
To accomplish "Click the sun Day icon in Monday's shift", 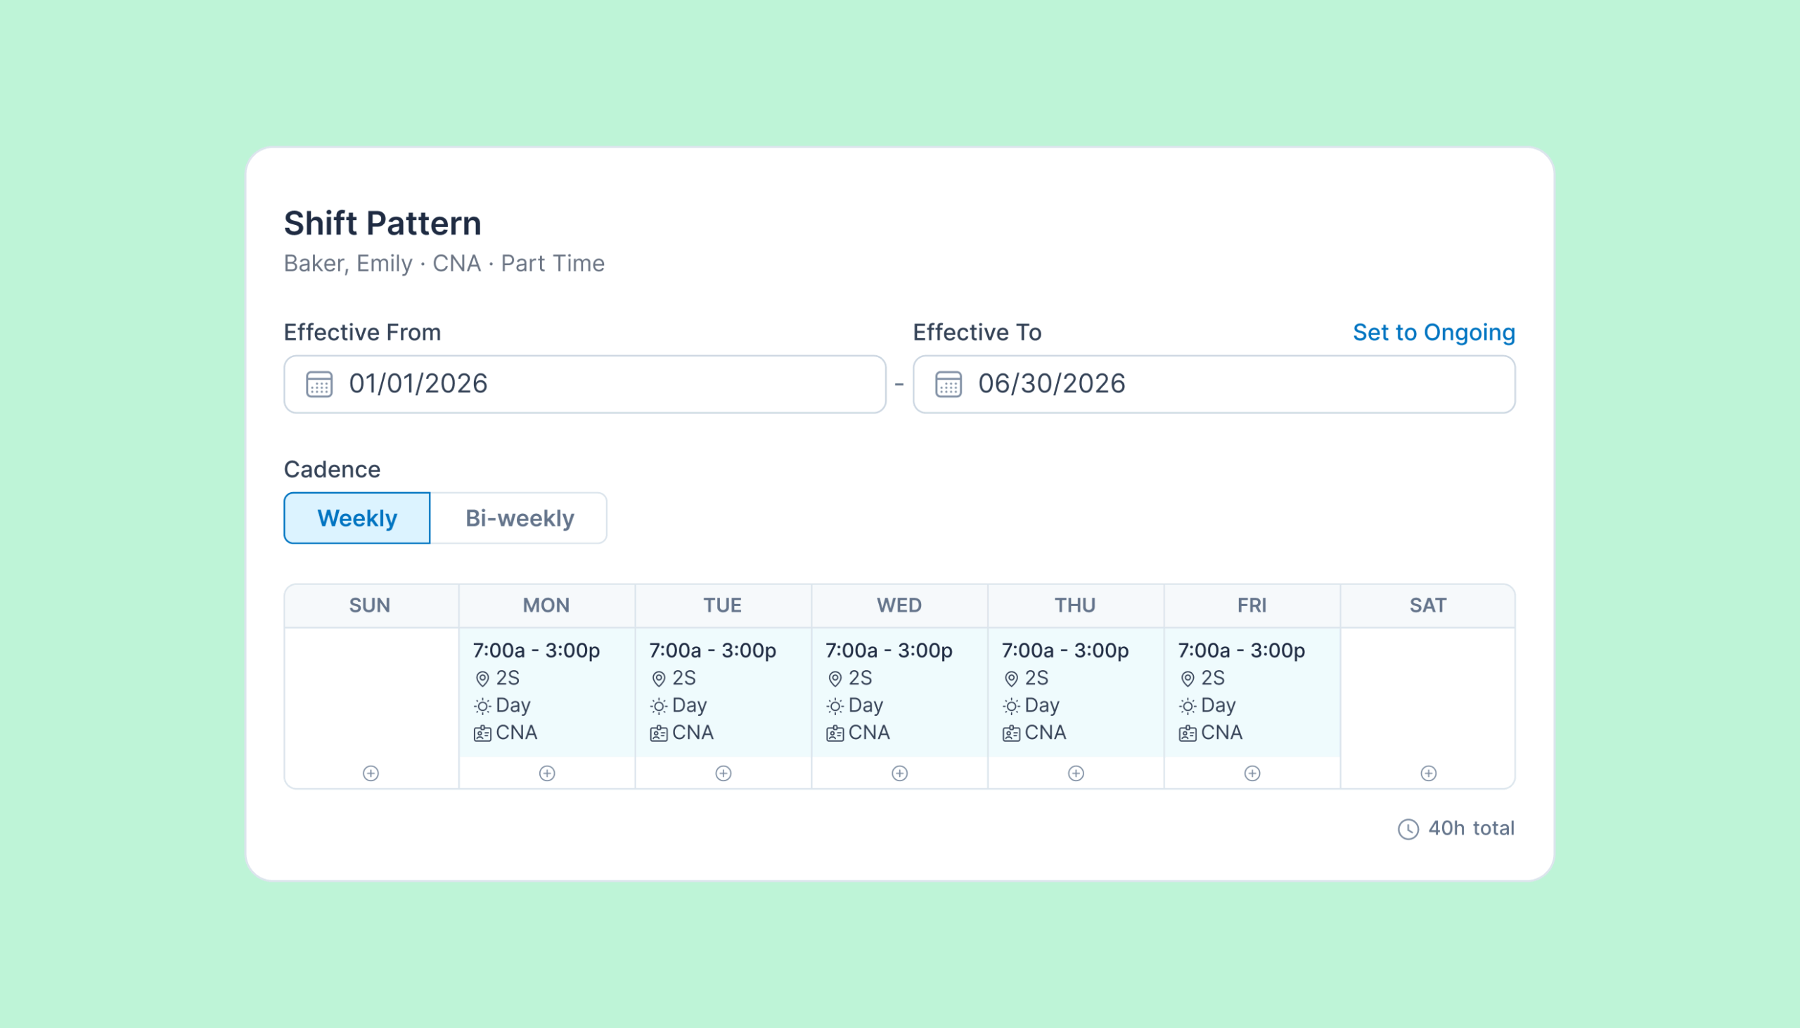I will [x=482, y=706].
